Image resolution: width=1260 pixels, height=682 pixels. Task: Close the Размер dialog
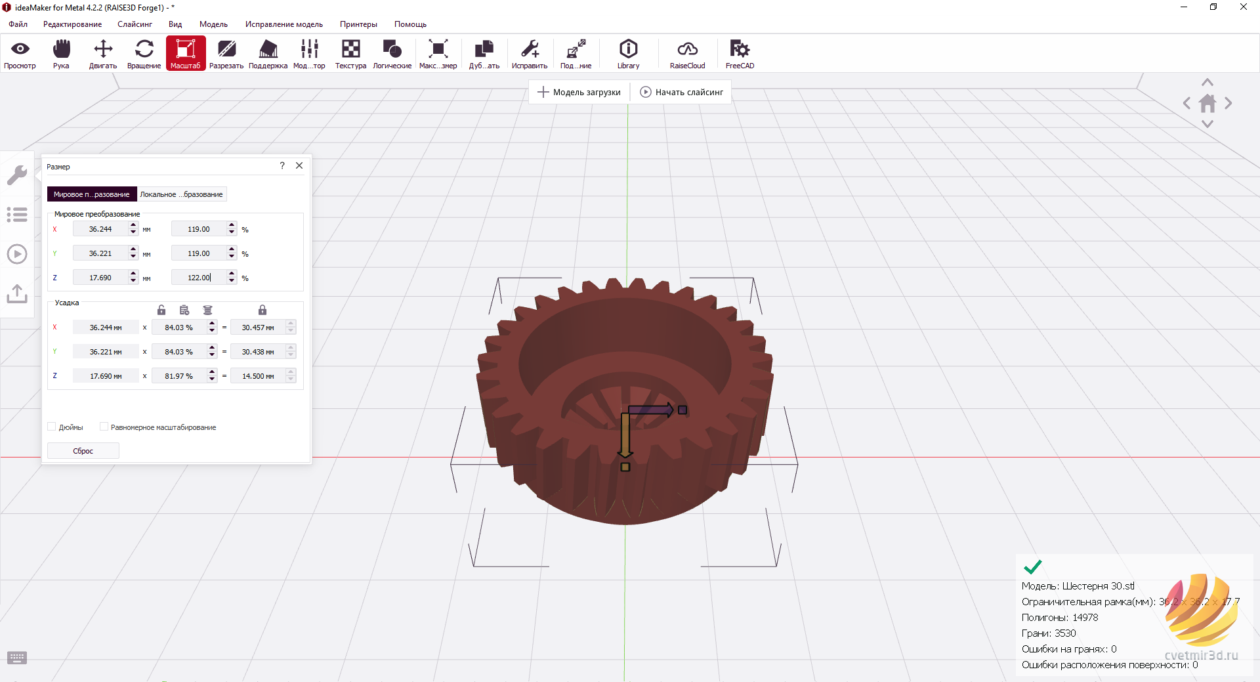tap(299, 165)
